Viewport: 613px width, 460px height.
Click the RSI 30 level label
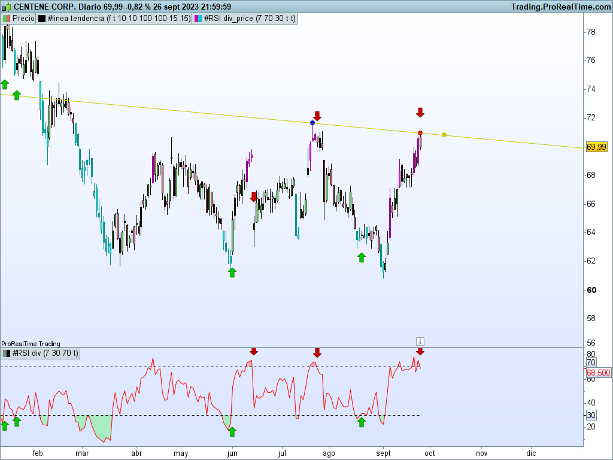point(591,416)
